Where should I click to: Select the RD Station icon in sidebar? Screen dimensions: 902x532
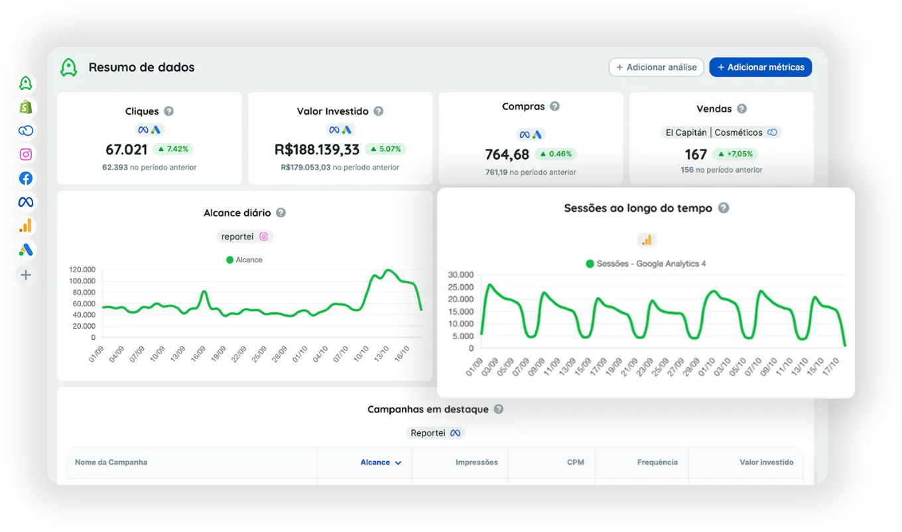(25, 131)
